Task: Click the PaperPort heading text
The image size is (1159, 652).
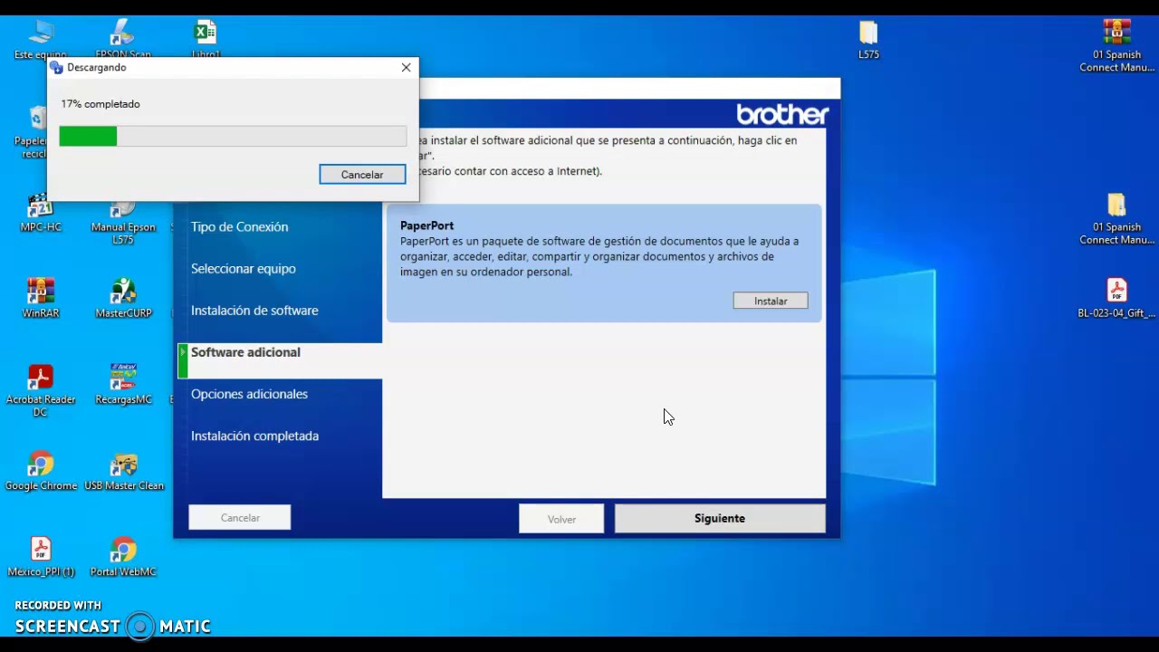Action: coord(426,225)
